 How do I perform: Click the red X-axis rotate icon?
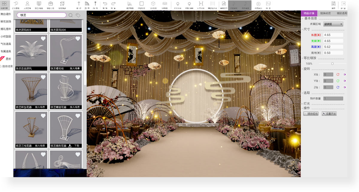[338, 74]
